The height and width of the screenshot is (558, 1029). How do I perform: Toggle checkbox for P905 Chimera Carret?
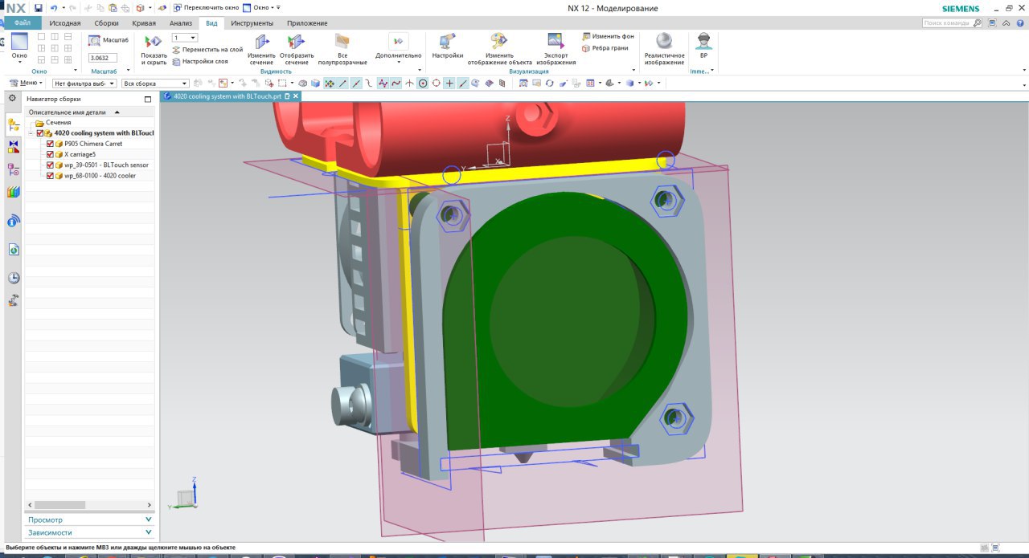pos(50,144)
